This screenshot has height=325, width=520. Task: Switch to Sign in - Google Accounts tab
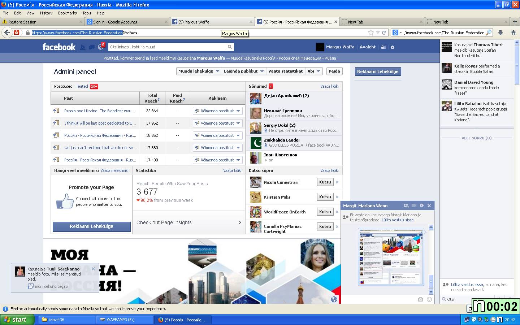[127, 22]
